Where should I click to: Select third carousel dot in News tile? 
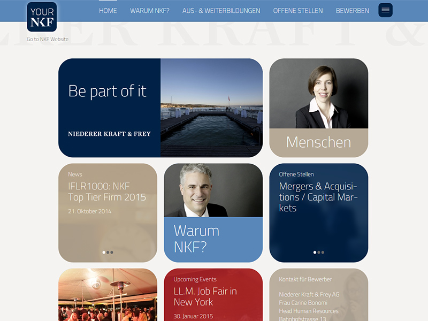click(x=112, y=252)
